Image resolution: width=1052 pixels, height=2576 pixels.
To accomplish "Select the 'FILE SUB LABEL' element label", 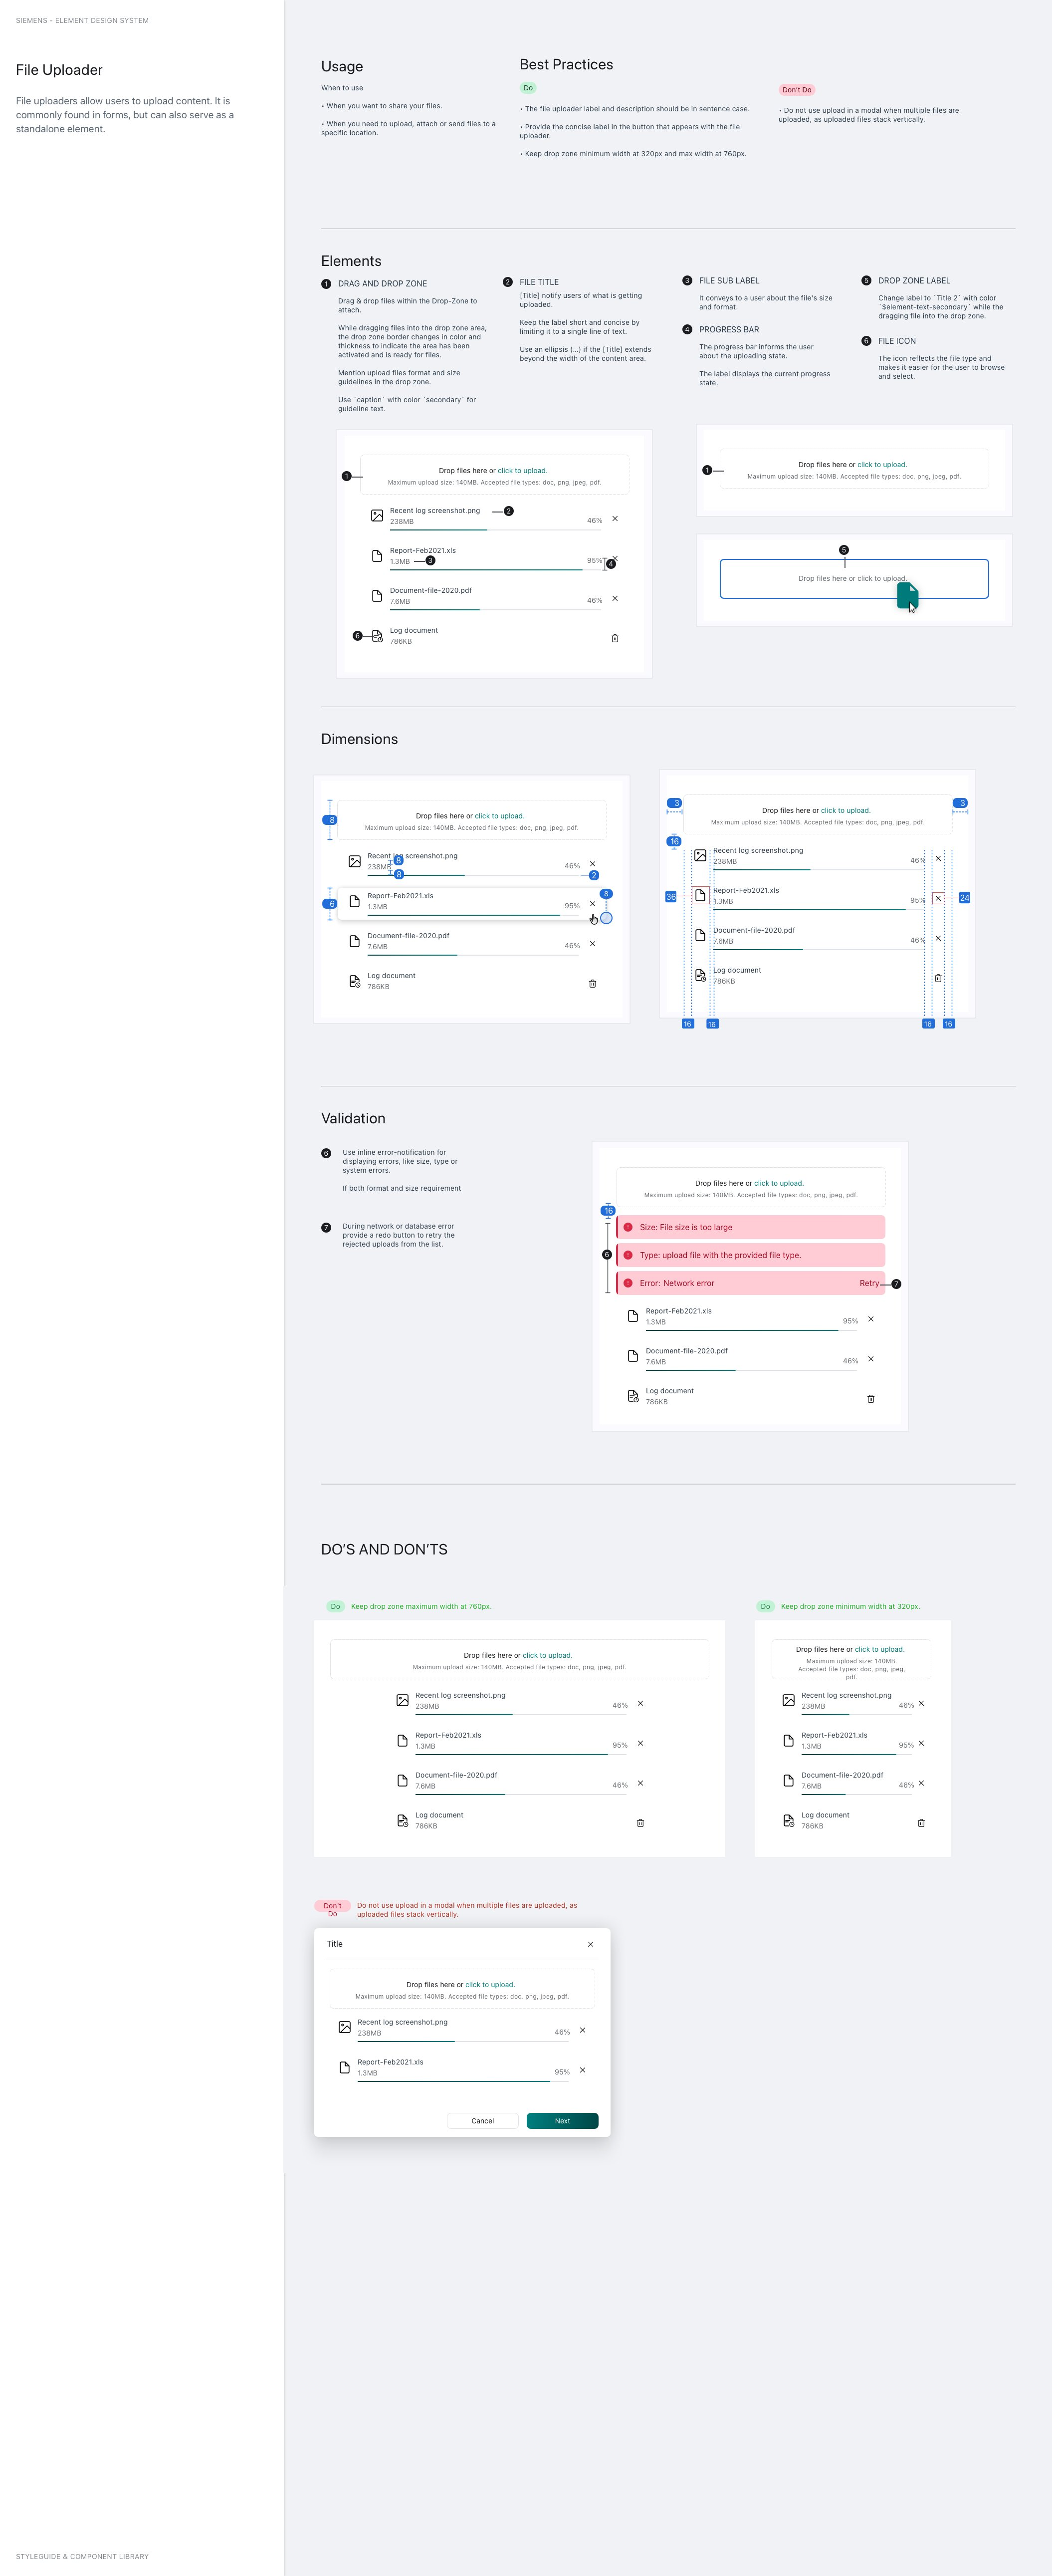I will [729, 281].
